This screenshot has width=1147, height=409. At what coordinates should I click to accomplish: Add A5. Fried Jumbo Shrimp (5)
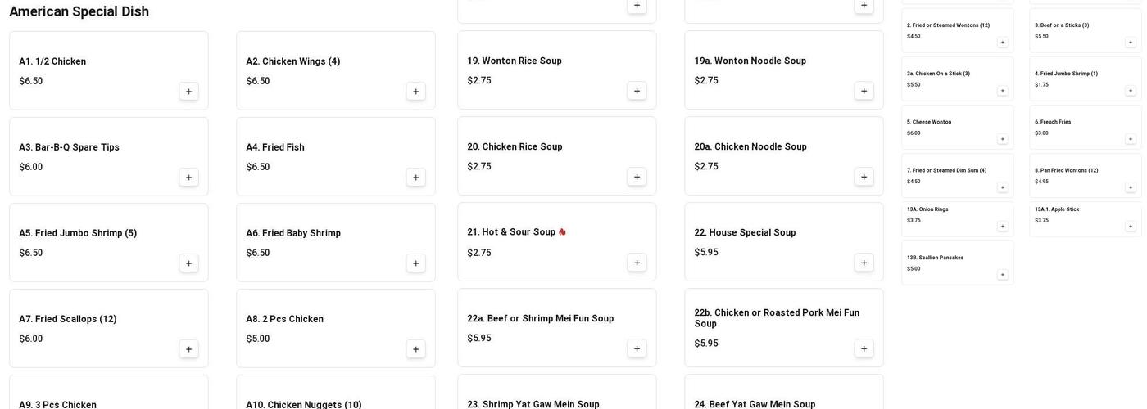(188, 263)
